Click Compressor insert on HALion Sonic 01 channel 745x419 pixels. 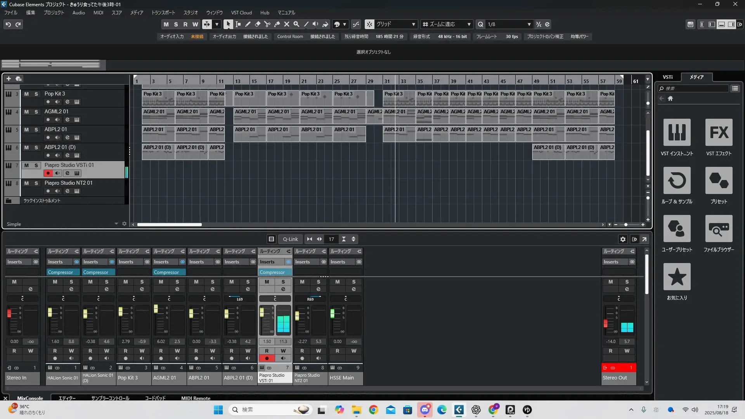click(61, 272)
